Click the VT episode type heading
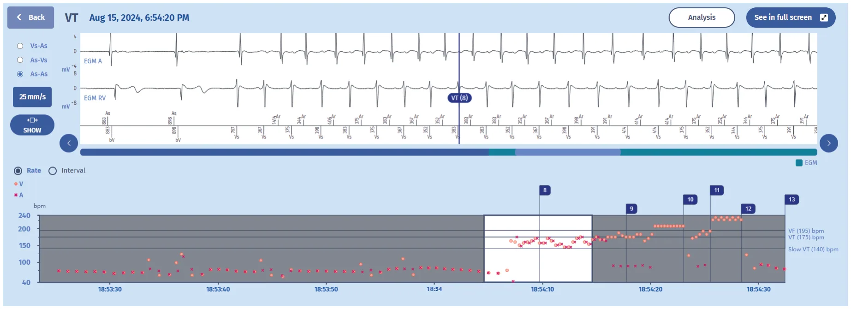The height and width of the screenshot is (309, 851). [x=71, y=18]
